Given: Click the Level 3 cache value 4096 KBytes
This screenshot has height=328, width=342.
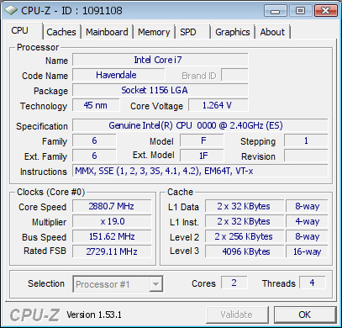Looking at the screenshot, I should [x=245, y=251].
